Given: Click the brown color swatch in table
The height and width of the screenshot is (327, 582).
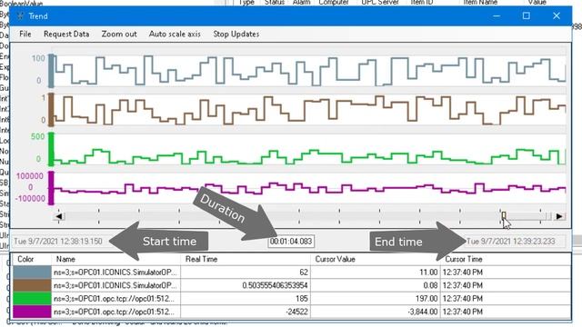Looking at the screenshot, I should click(32, 285).
